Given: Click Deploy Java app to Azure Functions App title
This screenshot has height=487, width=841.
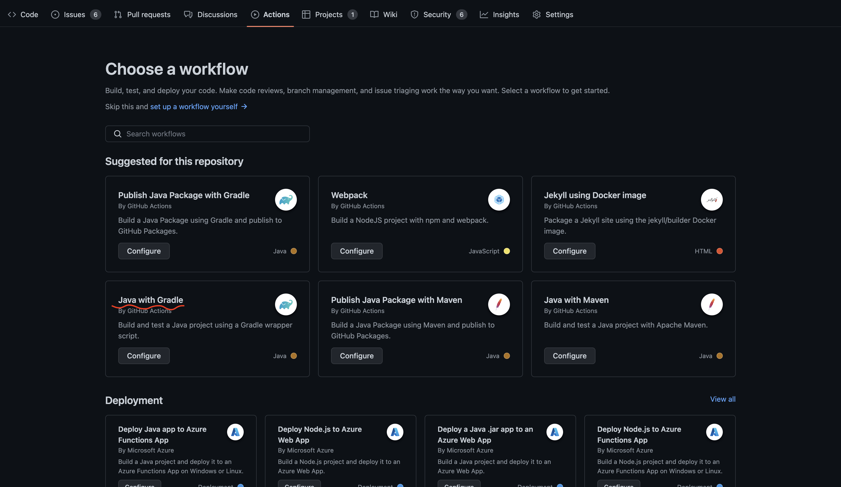Looking at the screenshot, I should [162, 435].
